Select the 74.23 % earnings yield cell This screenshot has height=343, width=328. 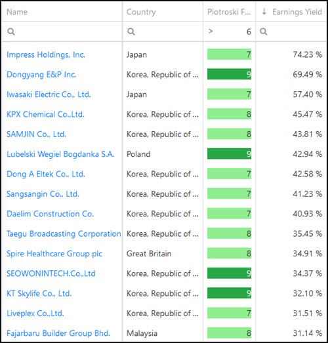coord(307,54)
